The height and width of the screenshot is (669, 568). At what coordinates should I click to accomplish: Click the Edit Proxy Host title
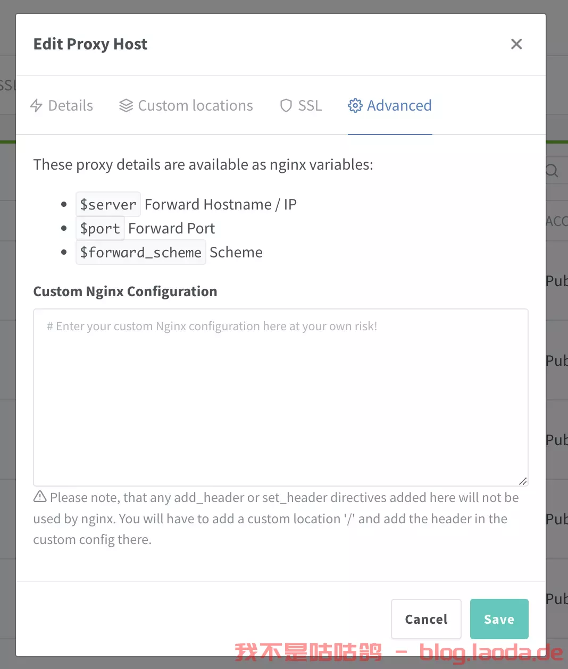point(90,44)
